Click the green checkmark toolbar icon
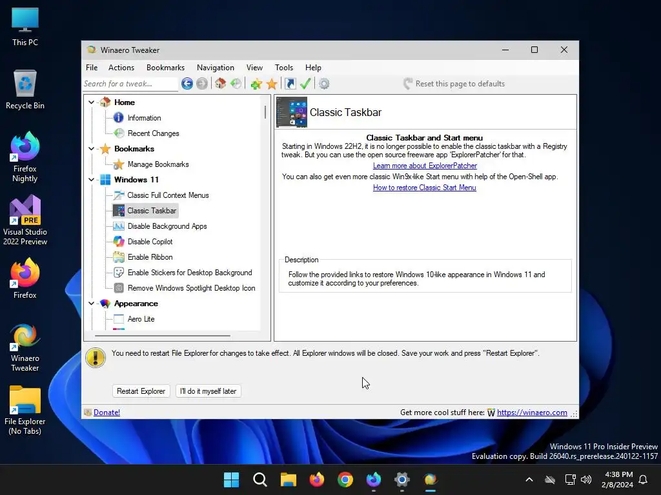The height and width of the screenshot is (495, 661). click(x=305, y=84)
